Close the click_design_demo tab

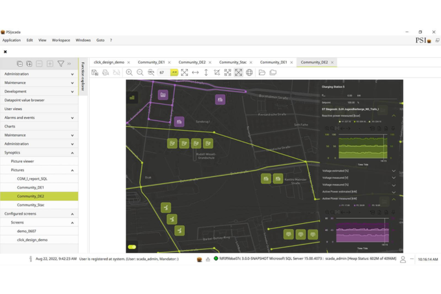(129, 62)
